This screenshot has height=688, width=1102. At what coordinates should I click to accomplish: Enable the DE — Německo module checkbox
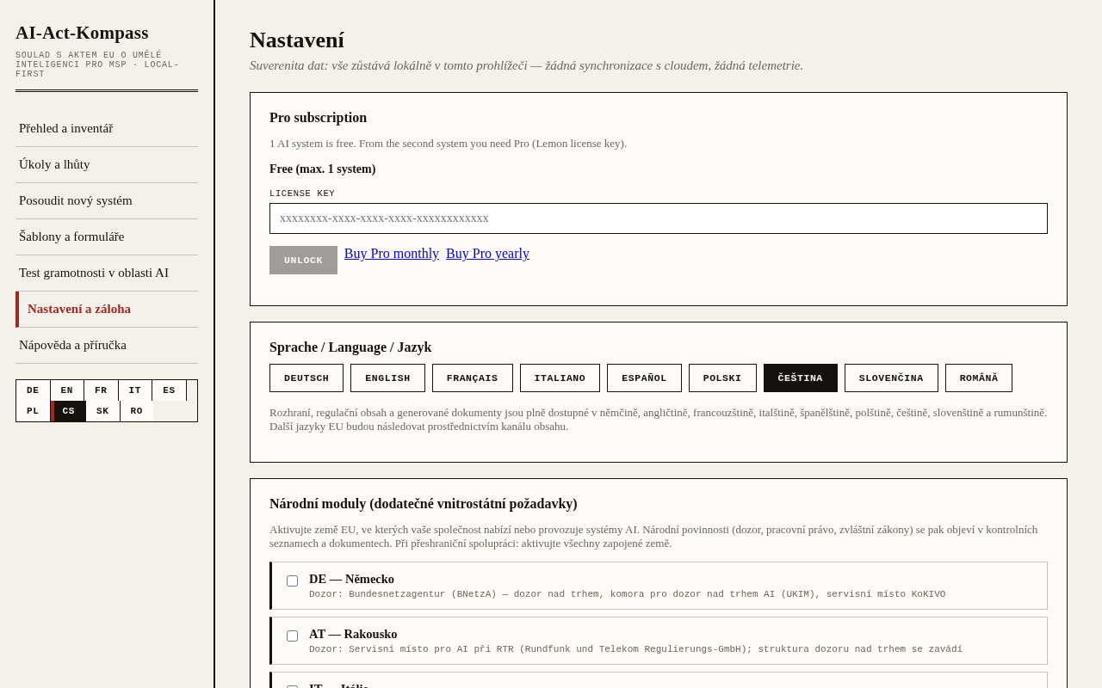point(293,581)
